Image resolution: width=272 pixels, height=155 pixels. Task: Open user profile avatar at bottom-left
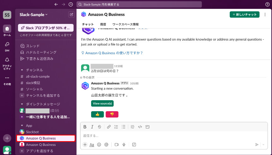tap(7, 150)
